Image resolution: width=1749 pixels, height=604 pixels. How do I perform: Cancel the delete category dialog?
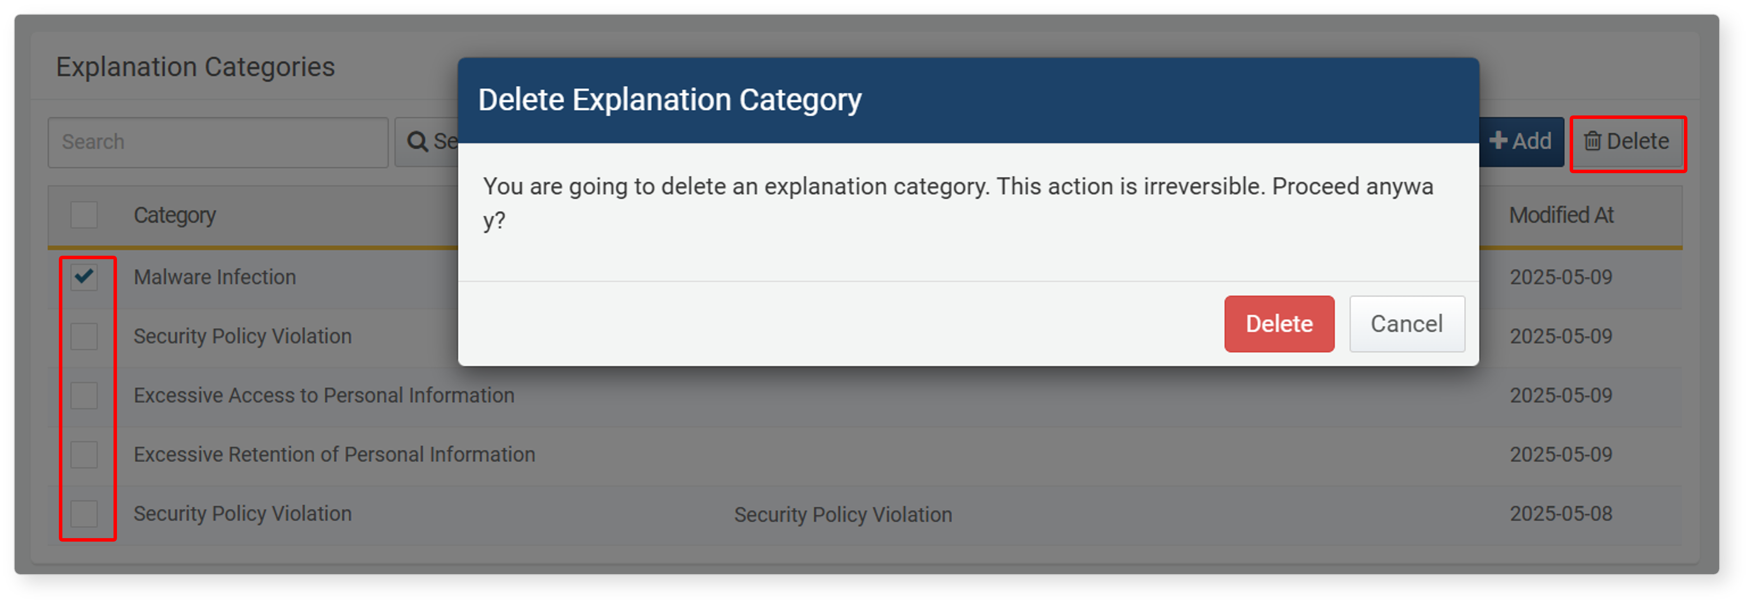tap(1406, 324)
